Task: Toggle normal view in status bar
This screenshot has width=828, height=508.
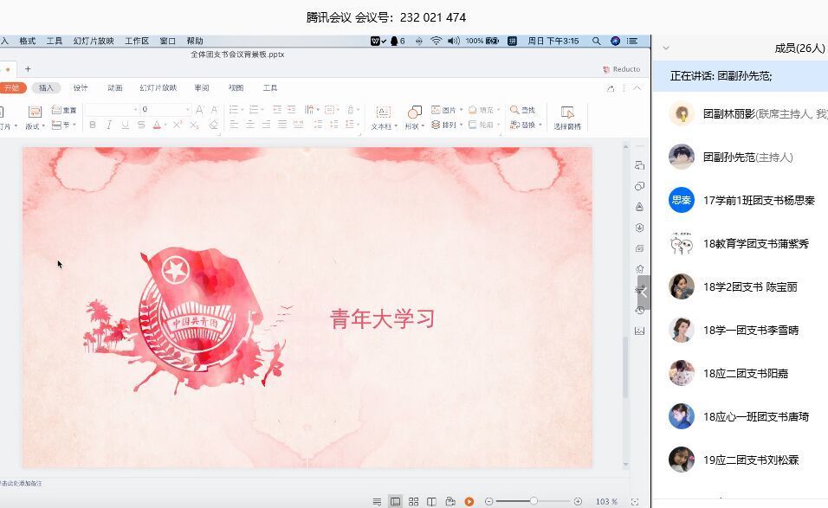Action: click(x=395, y=501)
